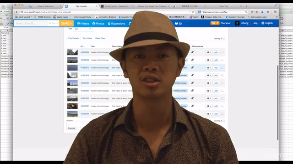Viewport: 293px width, 164px height.
Task: Switch to the Sales Data tab
Action: pos(100,38)
